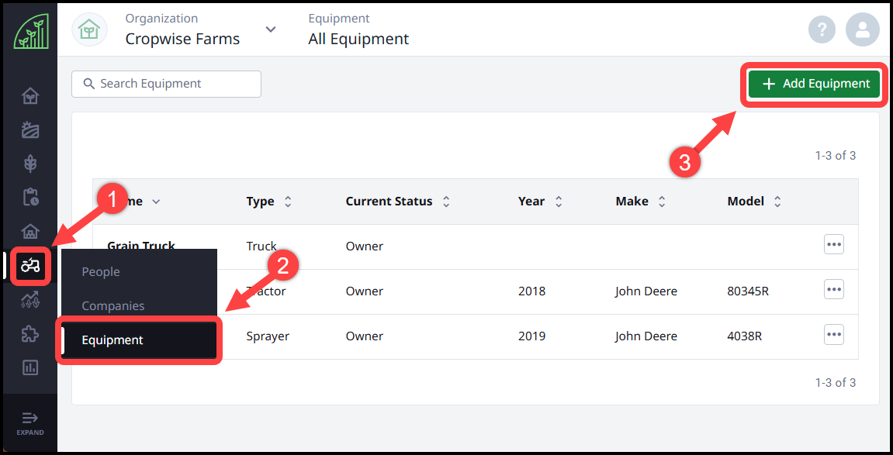The image size is (893, 455).
Task: Click the help question mark icon
Action: coord(822,30)
